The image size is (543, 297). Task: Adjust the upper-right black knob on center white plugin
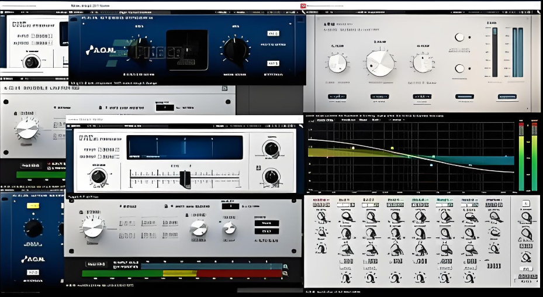tap(271, 148)
